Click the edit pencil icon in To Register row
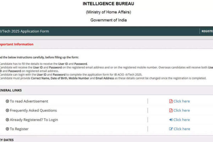The width and height of the screenshot is (213, 142). tap(171, 129)
